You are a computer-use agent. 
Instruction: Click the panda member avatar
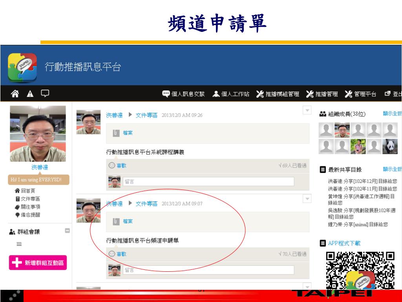(x=390, y=146)
